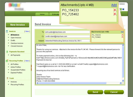The width and height of the screenshot is (133, 97).
Task: Select the small PO_154233 attachment entry
Action: 96,35
